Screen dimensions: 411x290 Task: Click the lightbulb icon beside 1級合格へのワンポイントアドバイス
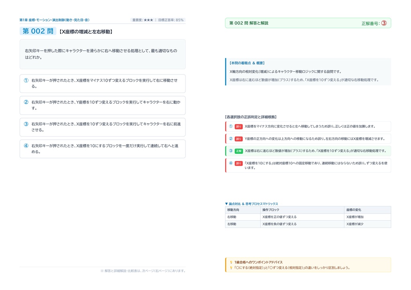pyautogui.click(x=231, y=262)
